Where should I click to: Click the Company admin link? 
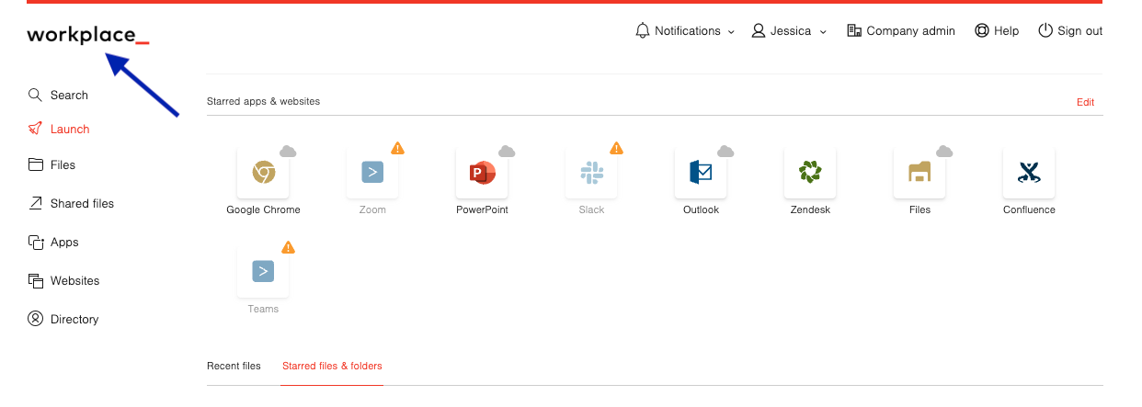point(910,30)
